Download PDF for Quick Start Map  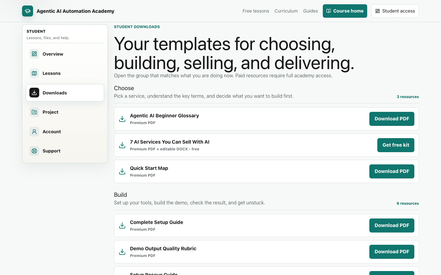point(392,171)
